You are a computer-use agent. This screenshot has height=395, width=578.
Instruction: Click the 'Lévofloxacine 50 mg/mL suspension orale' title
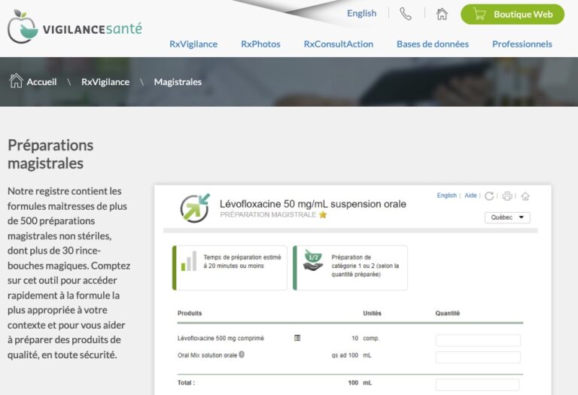[313, 204]
